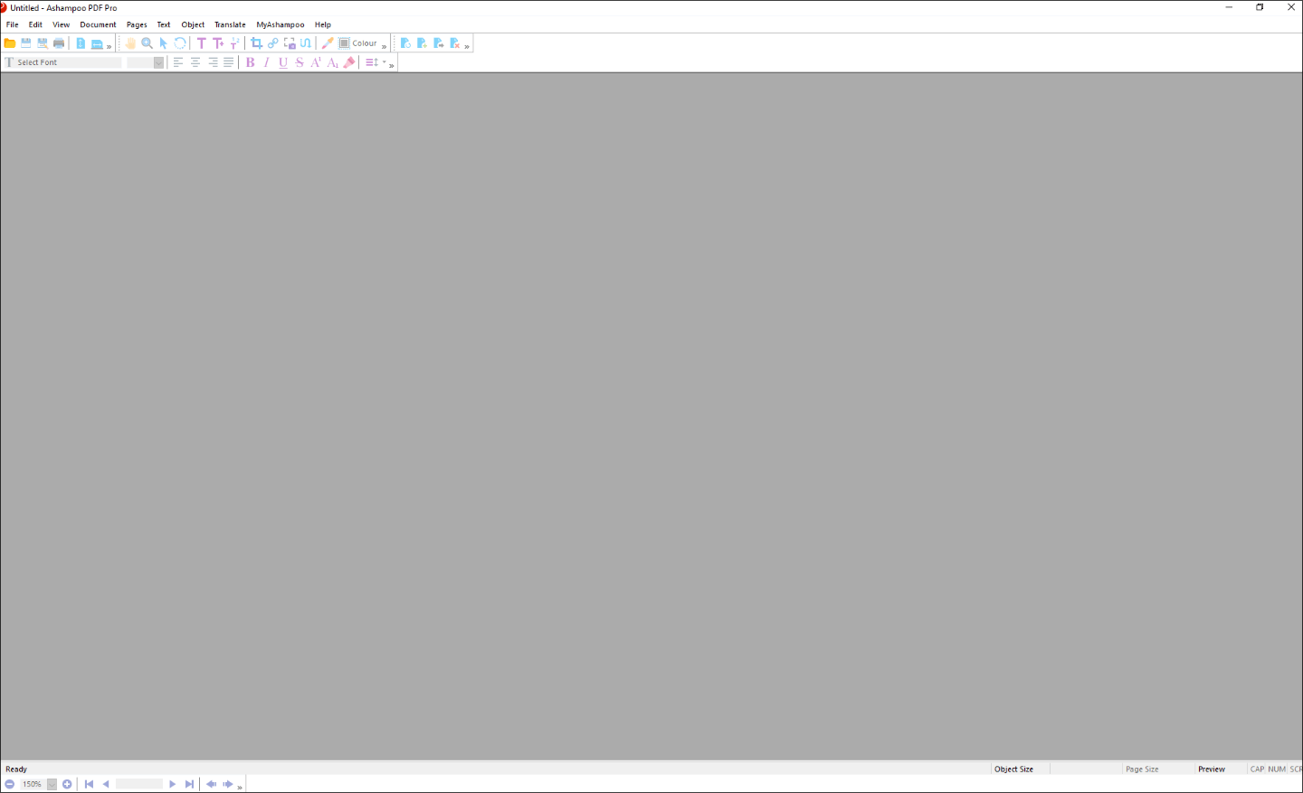The height and width of the screenshot is (793, 1303).
Task: Click the page number input field
Action: coord(139,784)
